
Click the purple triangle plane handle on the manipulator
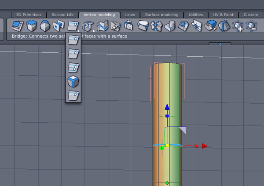(183, 130)
